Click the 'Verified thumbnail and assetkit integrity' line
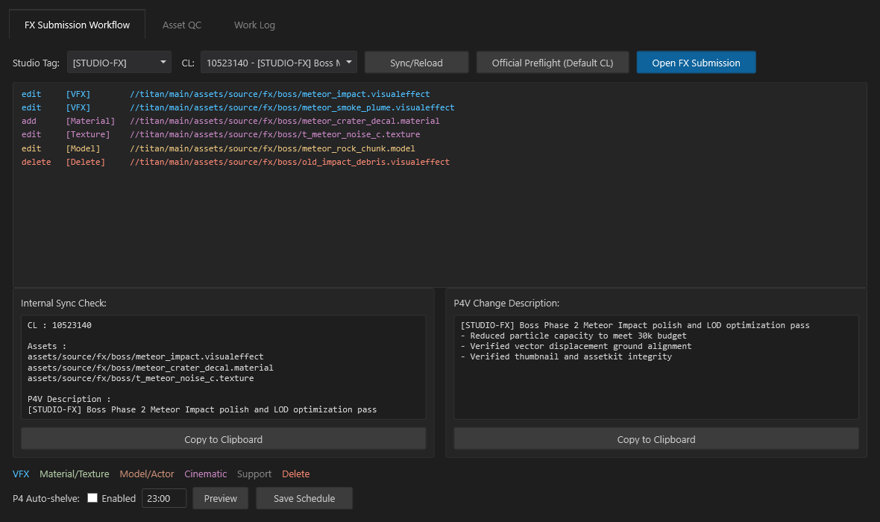The height and width of the screenshot is (522, 880). [566, 357]
